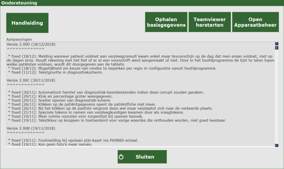Select the Versie 2.00D (18/12/2018) heading
The image size is (284, 169).
click(x=31, y=44)
